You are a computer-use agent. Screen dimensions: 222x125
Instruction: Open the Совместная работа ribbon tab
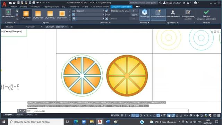(100, 7)
